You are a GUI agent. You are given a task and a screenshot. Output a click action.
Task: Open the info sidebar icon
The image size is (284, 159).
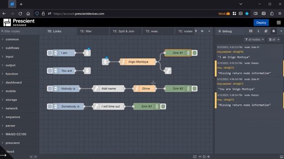point(258,31)
